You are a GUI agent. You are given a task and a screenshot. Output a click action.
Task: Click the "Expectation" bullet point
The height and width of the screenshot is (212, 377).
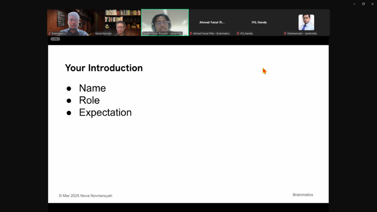(x=105, y=113)
